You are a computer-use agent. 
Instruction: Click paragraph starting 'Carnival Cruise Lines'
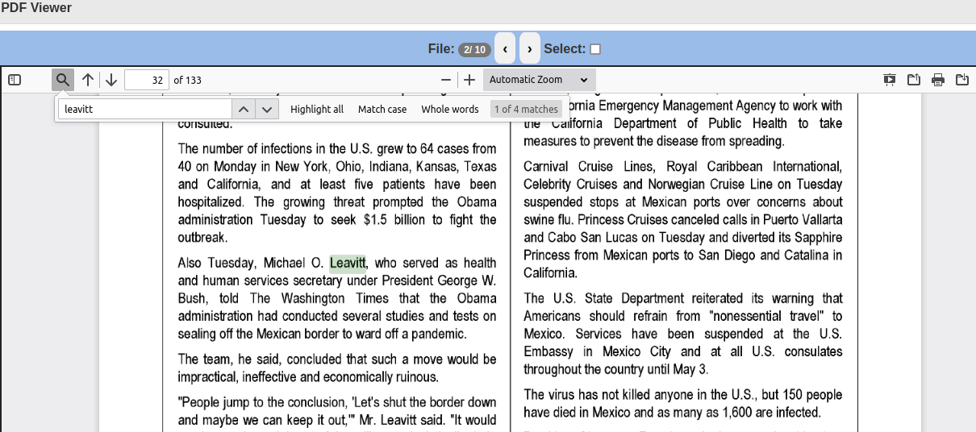click(683, 219)
